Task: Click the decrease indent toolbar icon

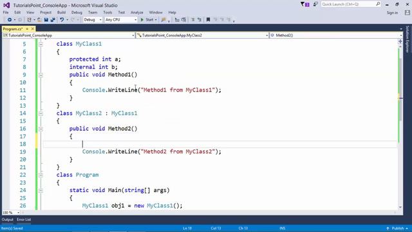Action: pos(177,20)
